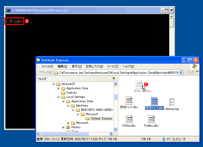Click the folder tree vertical scroll thumb
Image resolution: width=203 pixels, height=147 pixels.
point(116,97)
